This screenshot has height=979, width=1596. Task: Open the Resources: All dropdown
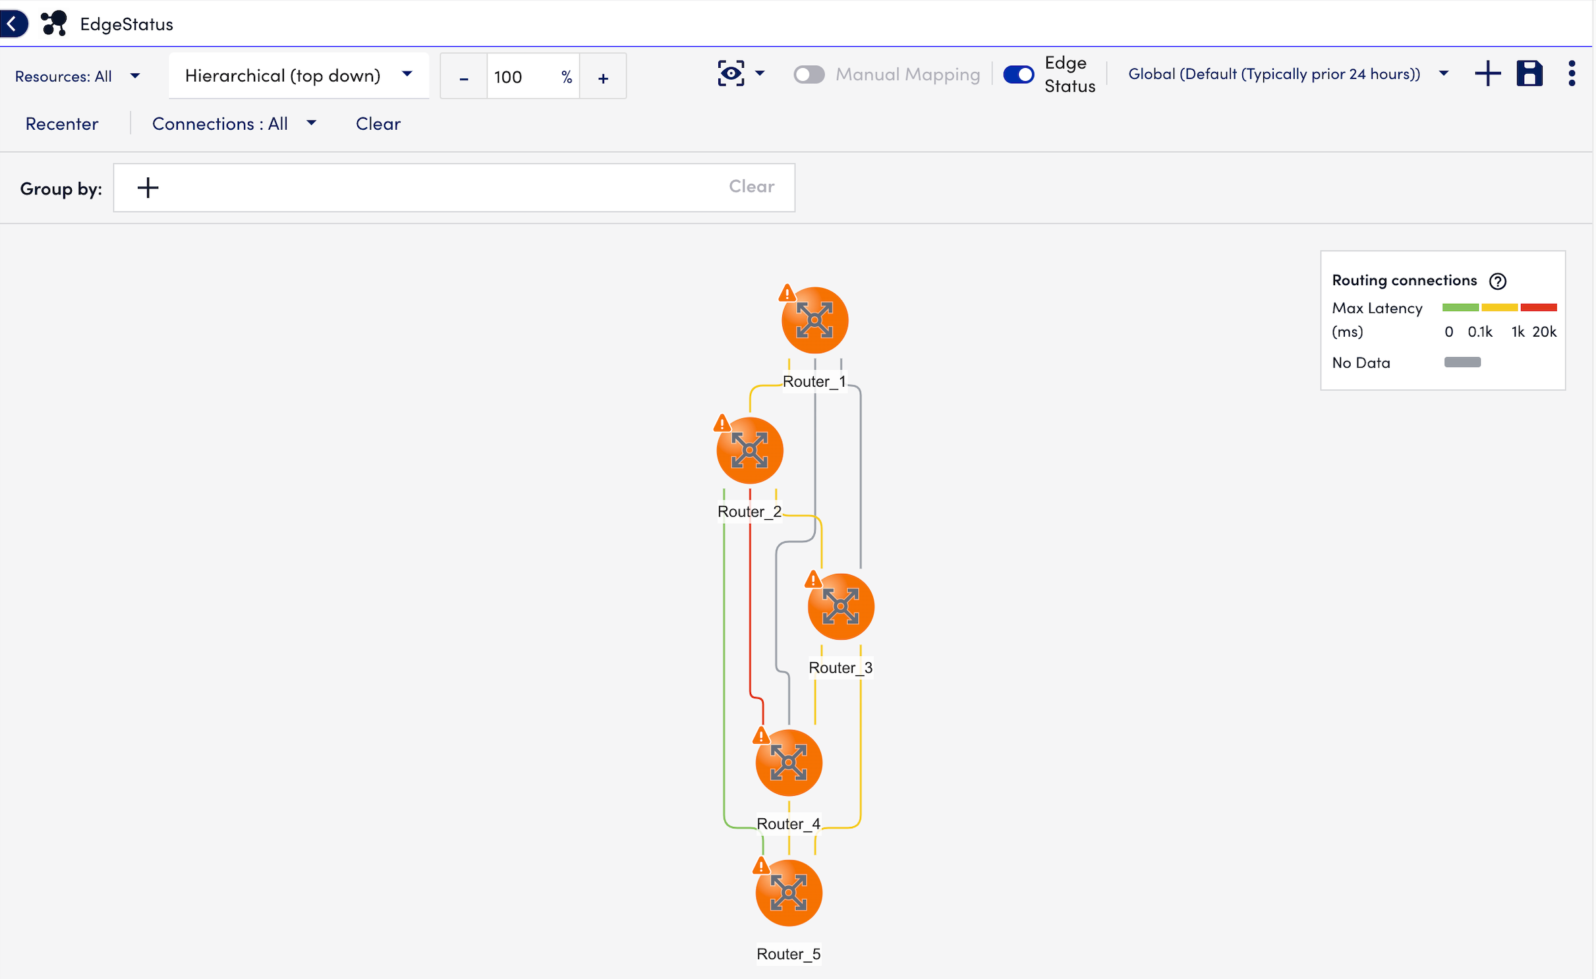coord(78,76)
